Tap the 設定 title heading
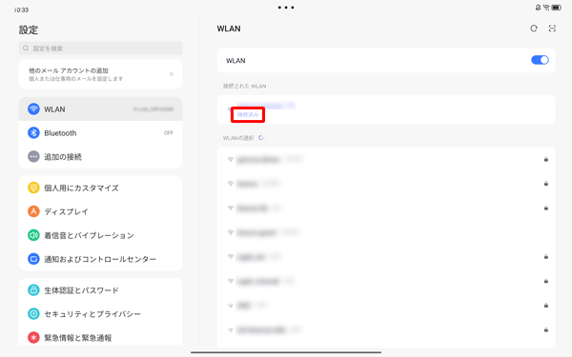The height and width of the screenshot is (357, 572). point(29,30)
